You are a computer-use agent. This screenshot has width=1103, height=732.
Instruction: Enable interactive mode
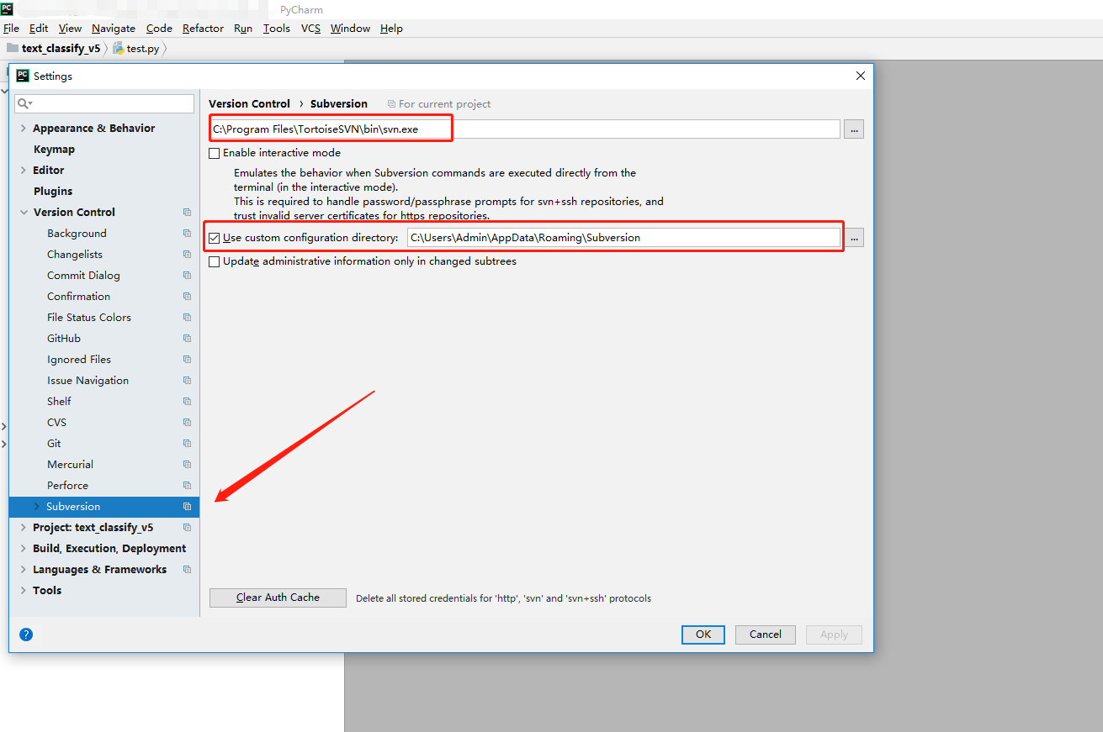tap(214, 153)
